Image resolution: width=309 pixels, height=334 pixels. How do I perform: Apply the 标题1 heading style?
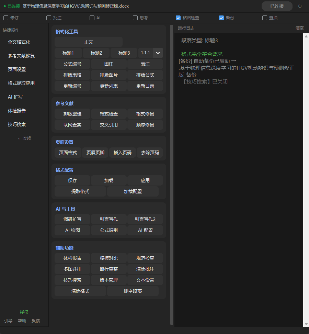(68, 53)
